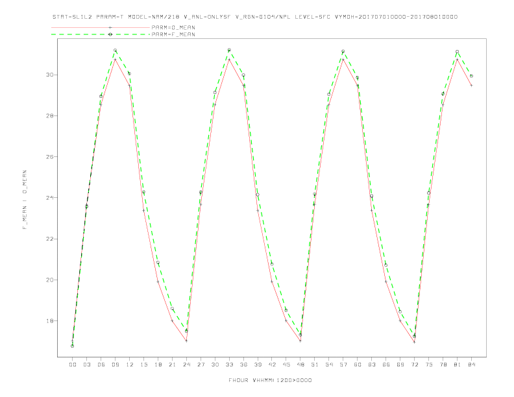Click the x-axis tick label 63
Viewport: 514px width, 397px height.
372,365
